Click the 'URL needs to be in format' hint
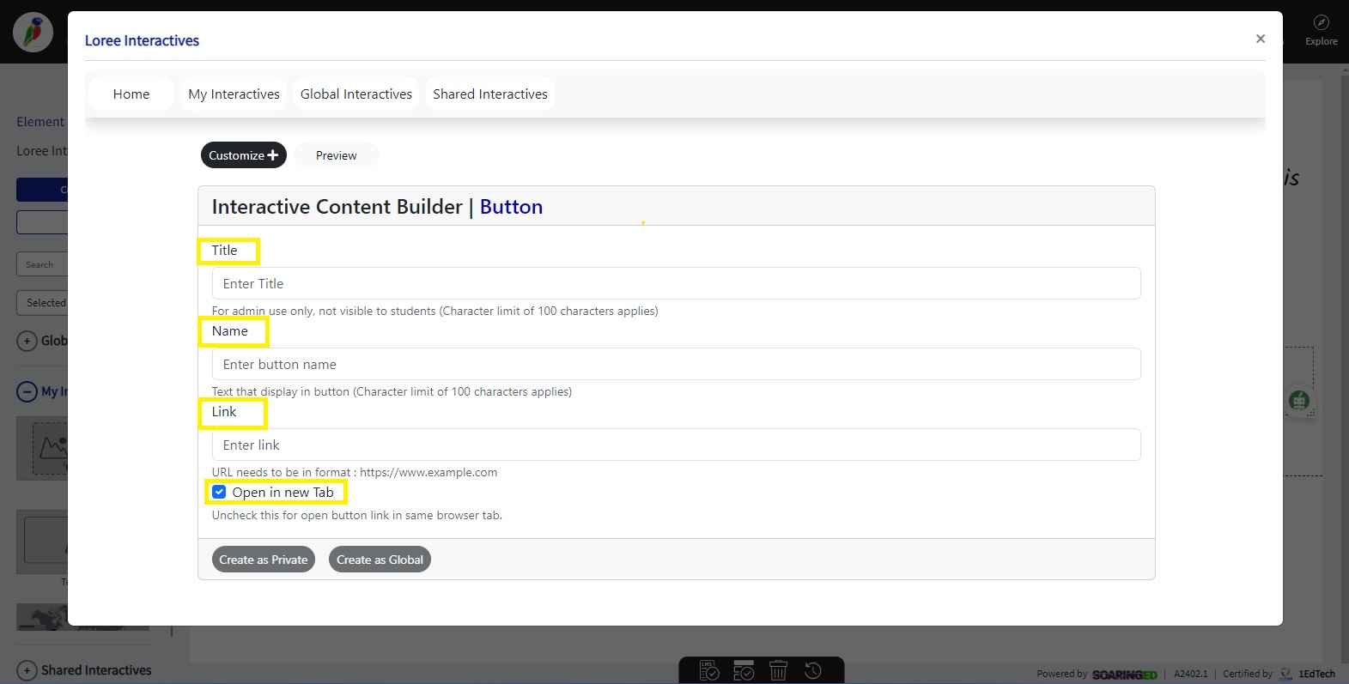 [x=355, y=472]
